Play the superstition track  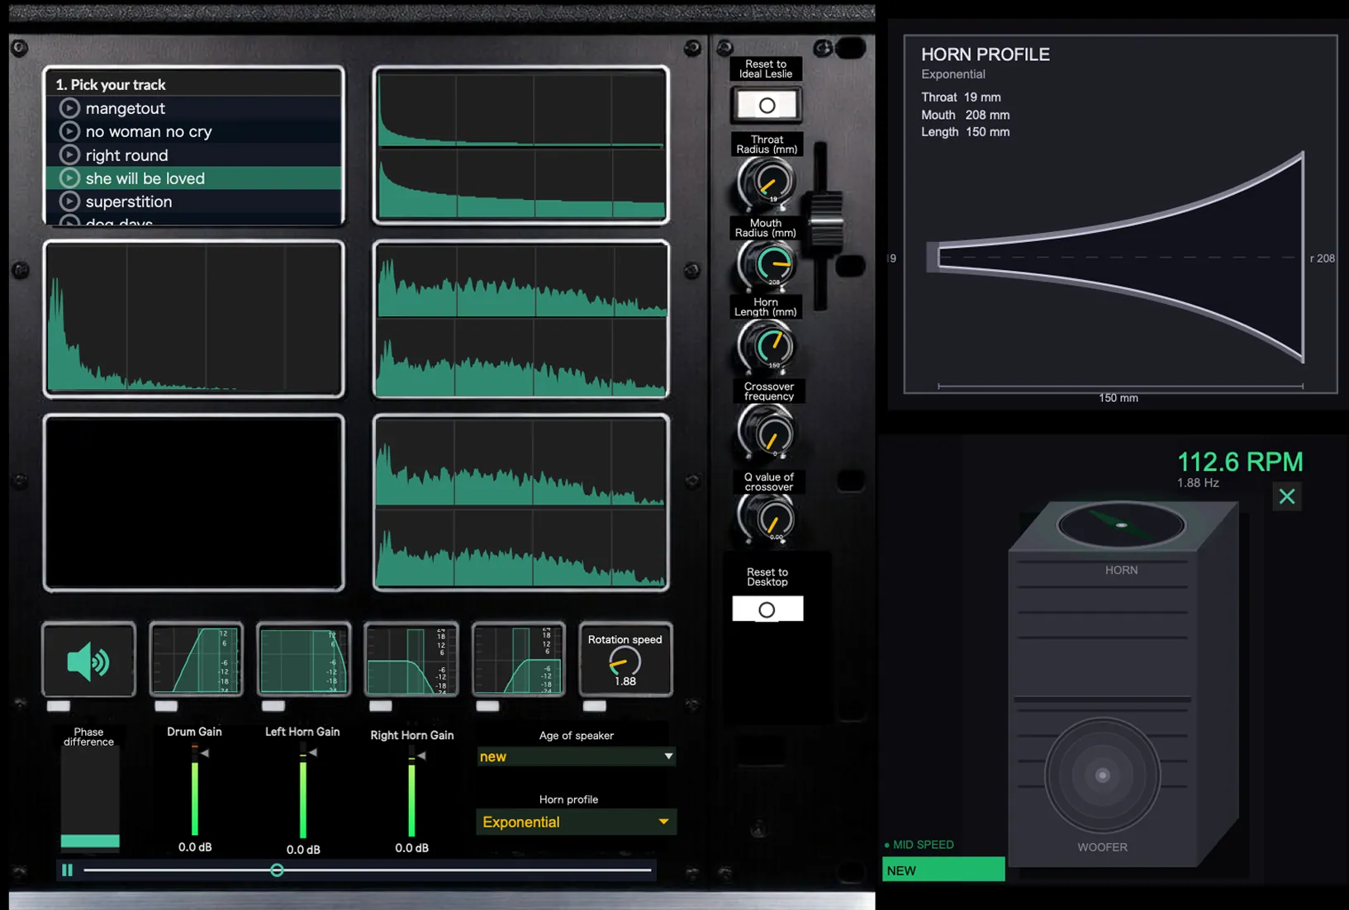(x=69, y=201)
